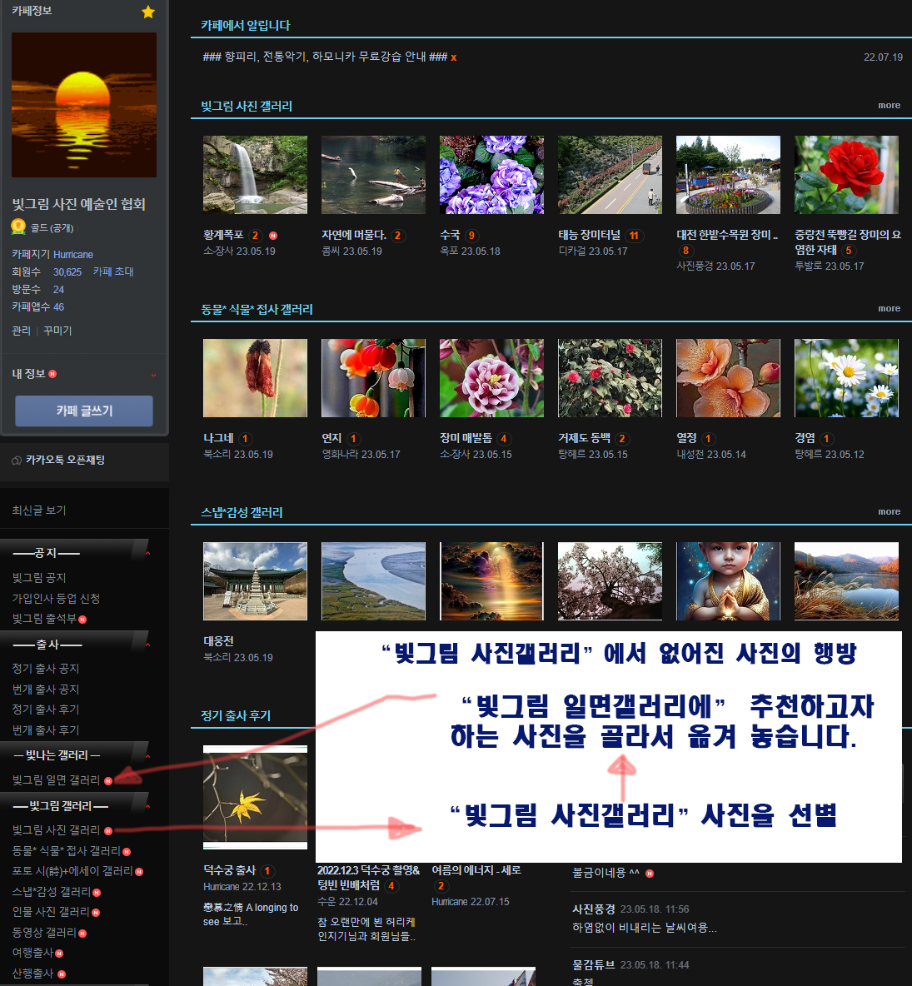
Task: Expand the 내 정보 section arrow
Action: click(x=153, y=376)
